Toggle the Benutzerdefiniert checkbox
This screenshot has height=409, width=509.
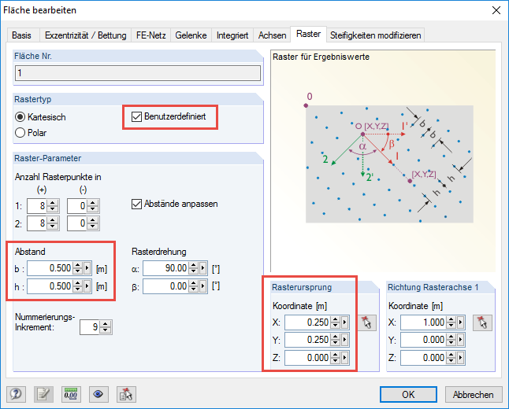click(x=136, y=116)
